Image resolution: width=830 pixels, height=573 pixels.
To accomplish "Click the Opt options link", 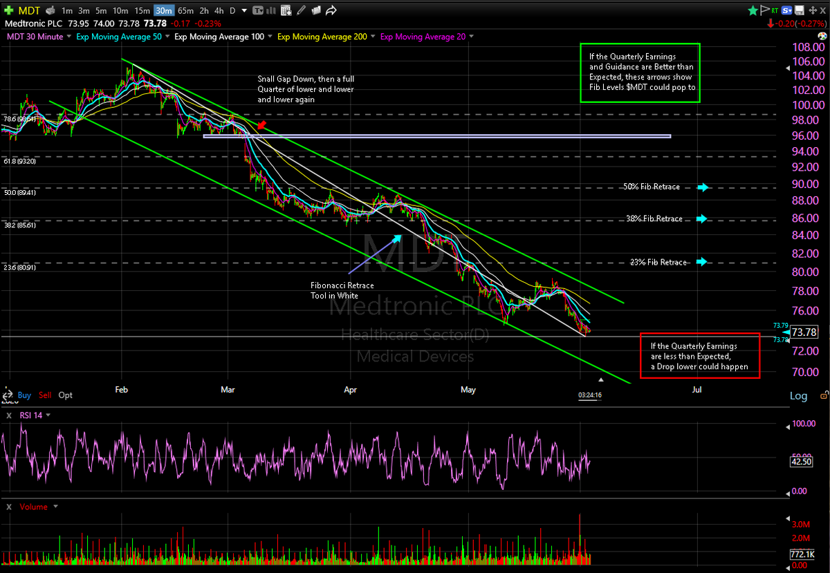I will tap(66, 395).
